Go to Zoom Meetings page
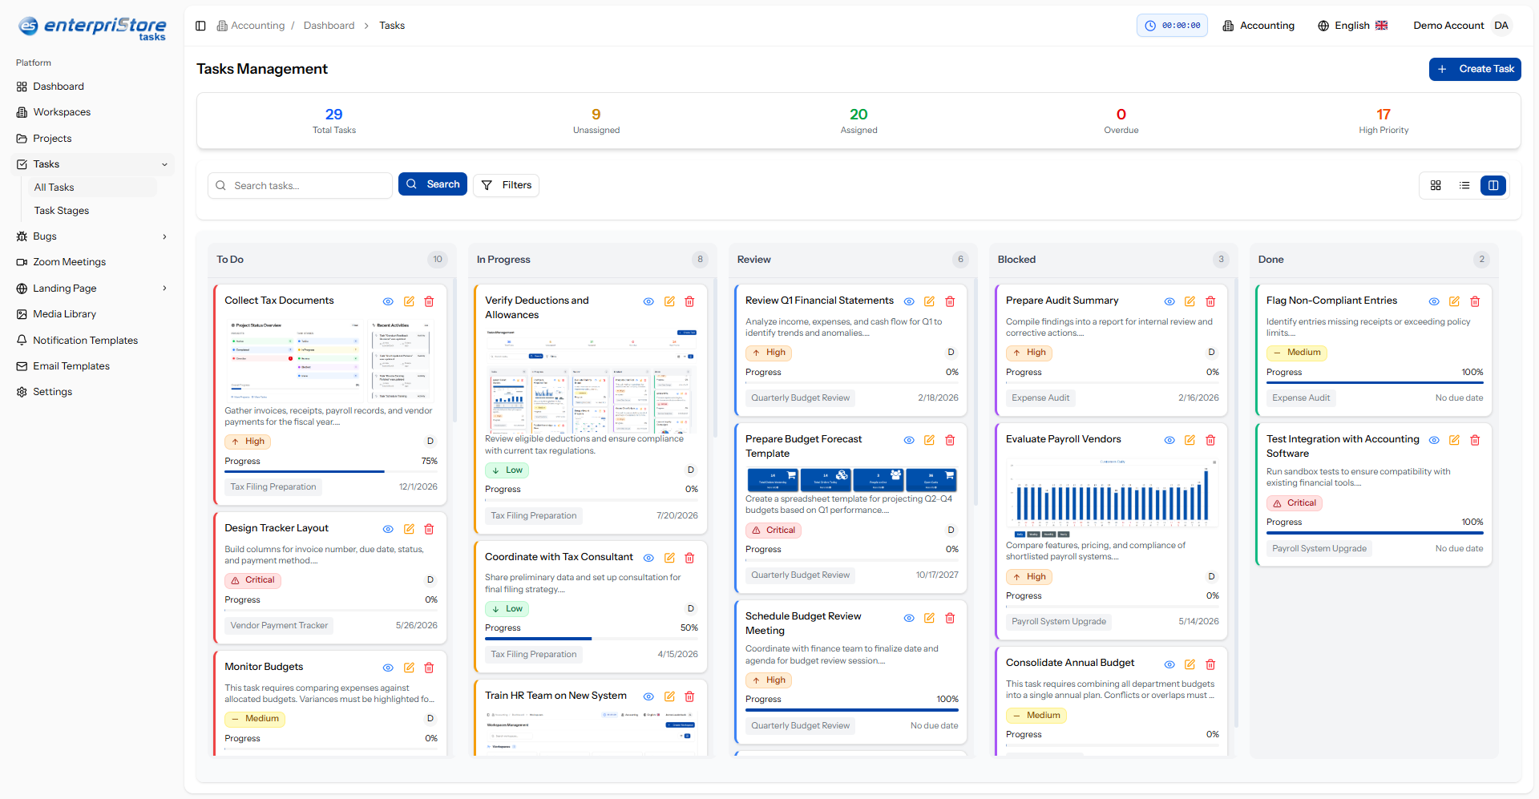 [69, 262]
